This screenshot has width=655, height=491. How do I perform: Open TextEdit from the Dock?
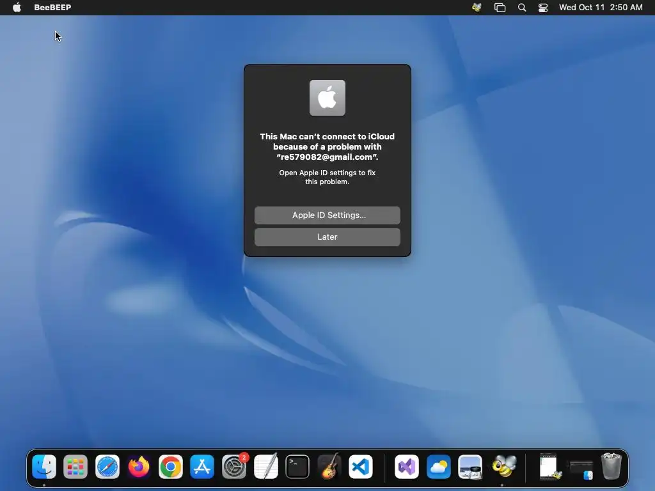265,466
